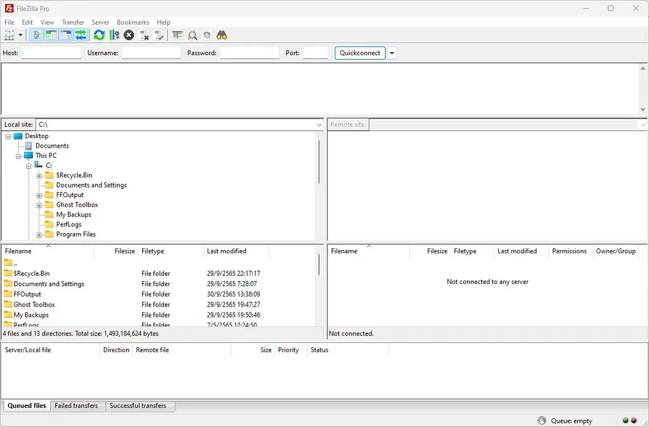649x427 pixels.
Task: Select $Recycle.Bin in the local file list
Action: (x=159, y=274)
